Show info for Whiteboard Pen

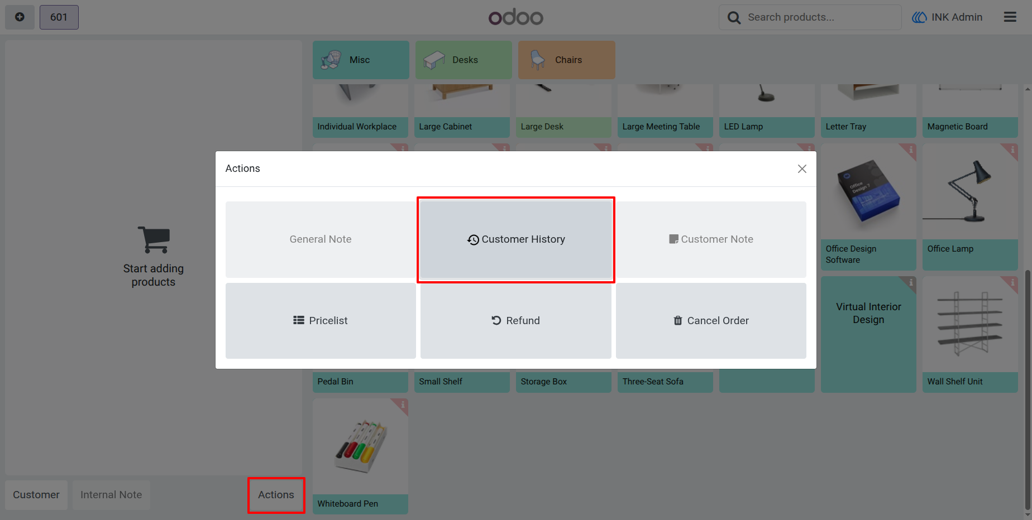coord(402,405)
